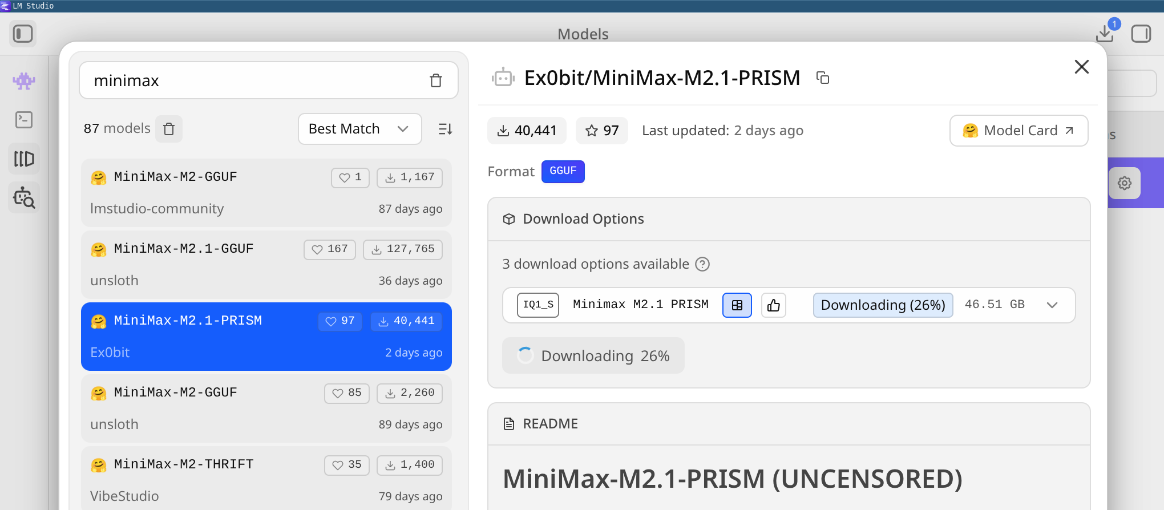Open the Discover search icon in sidebar
This screenshot has height=510, width=1164.
(x=24, y=197)
